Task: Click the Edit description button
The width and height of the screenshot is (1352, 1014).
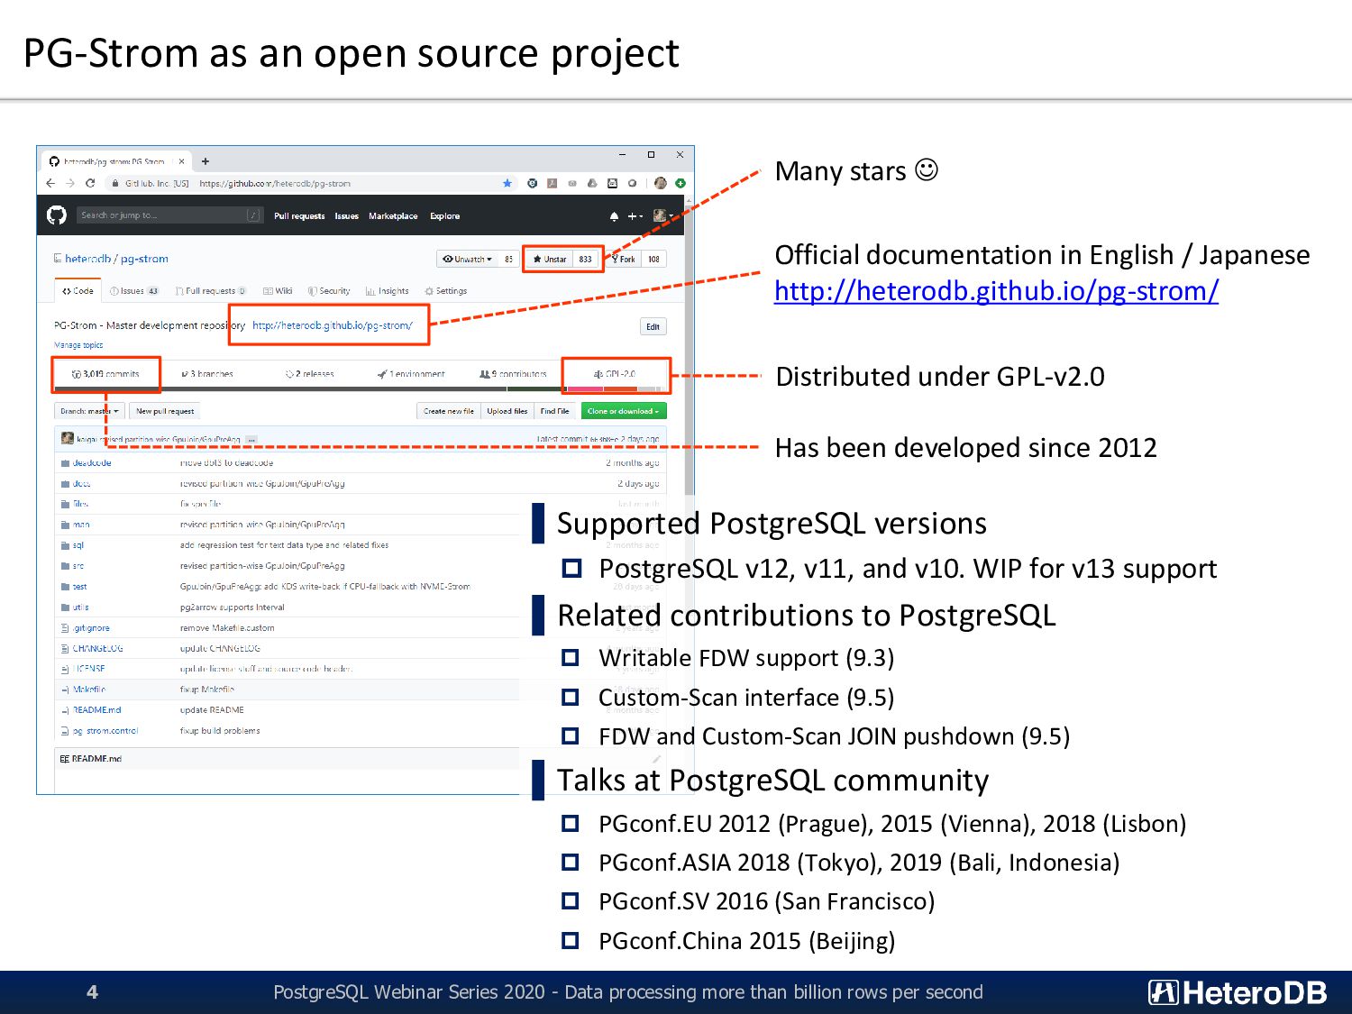Action: pyautogui.click(x=653, y=326)
